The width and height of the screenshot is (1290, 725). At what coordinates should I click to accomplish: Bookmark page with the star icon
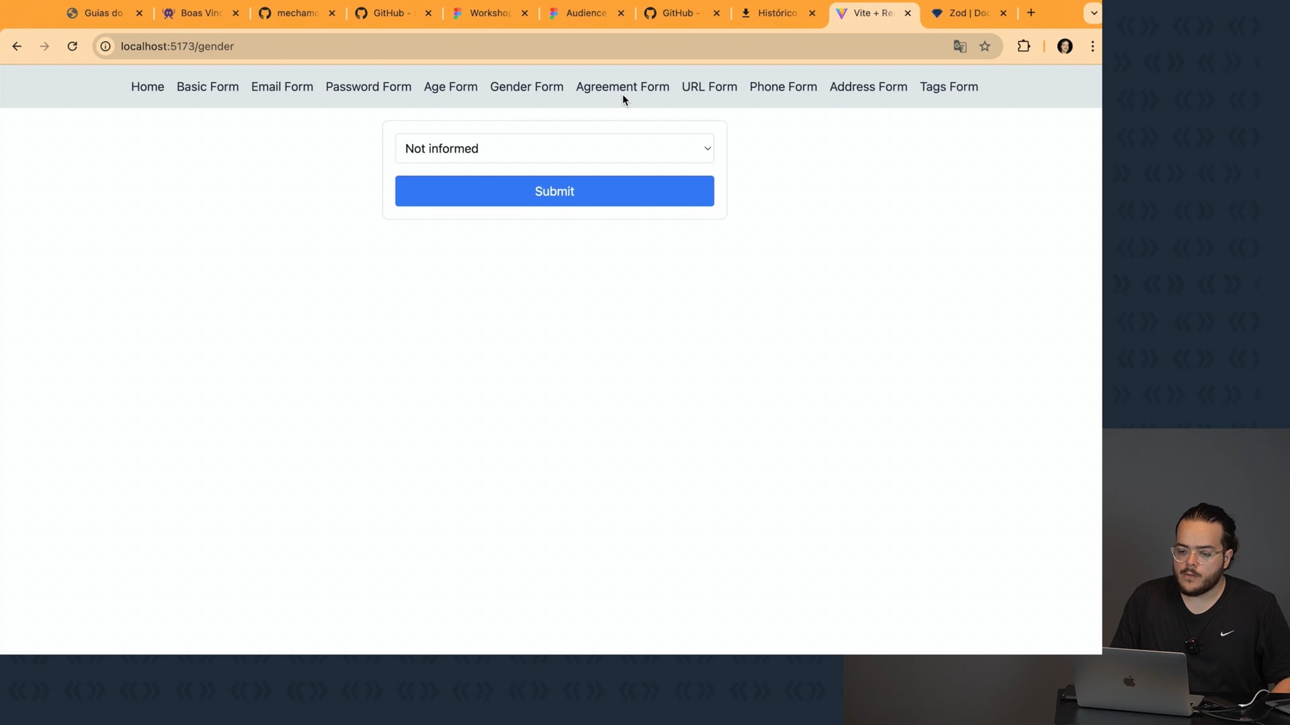coord(985,46)
